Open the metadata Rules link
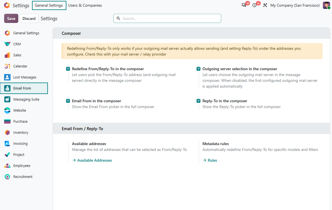332x210 pixels. tap(210, 160)
